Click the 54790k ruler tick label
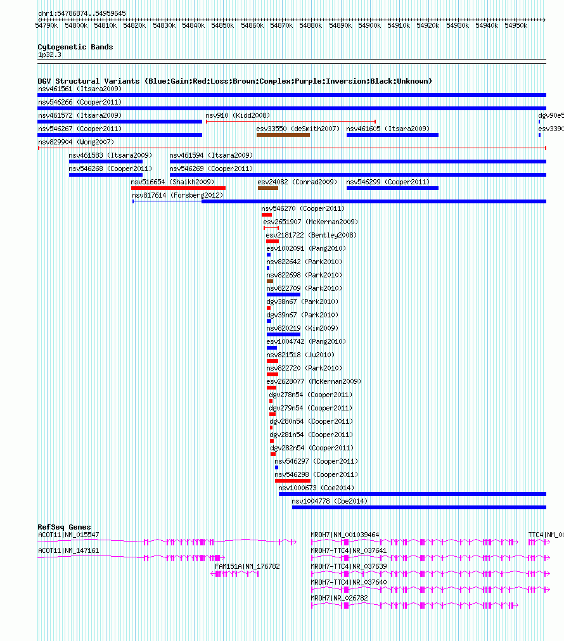The width and height of the screenshot is (564, 641). (x=47, y=25)
